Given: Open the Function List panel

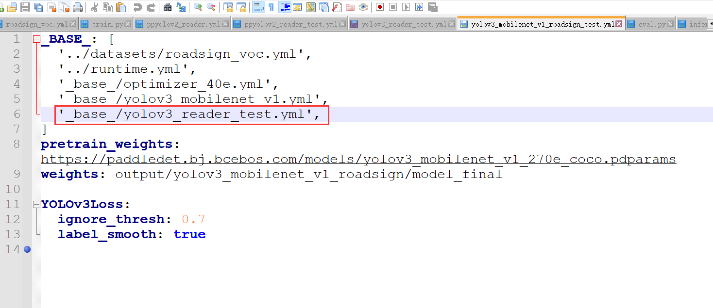Looking at the screenshot, I should [x=337, y=7].
